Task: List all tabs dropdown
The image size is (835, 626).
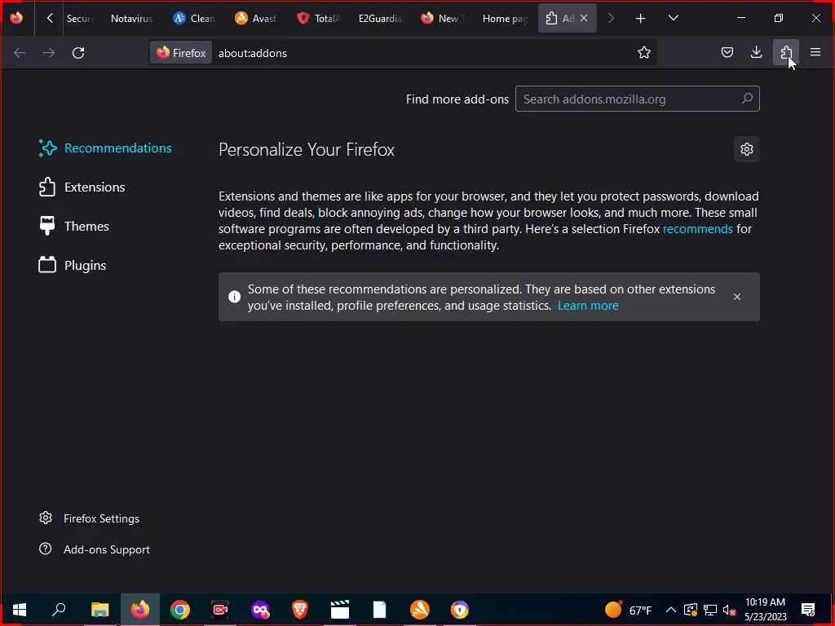Action: pyautogui.click(x=673, y=18)
